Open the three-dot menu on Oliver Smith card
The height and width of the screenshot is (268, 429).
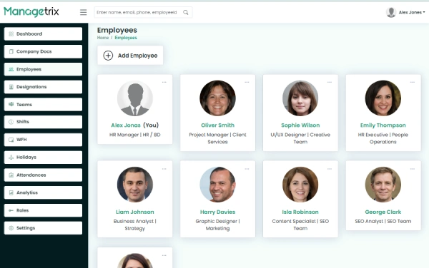(x=247, y=82)
